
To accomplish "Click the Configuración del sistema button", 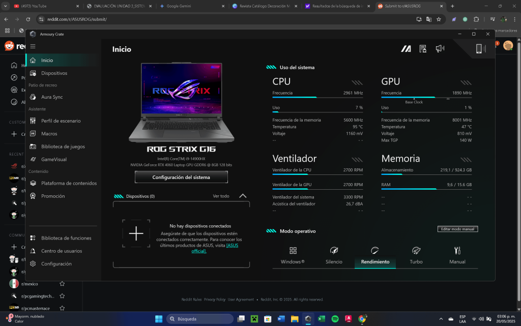I will 181,177.
